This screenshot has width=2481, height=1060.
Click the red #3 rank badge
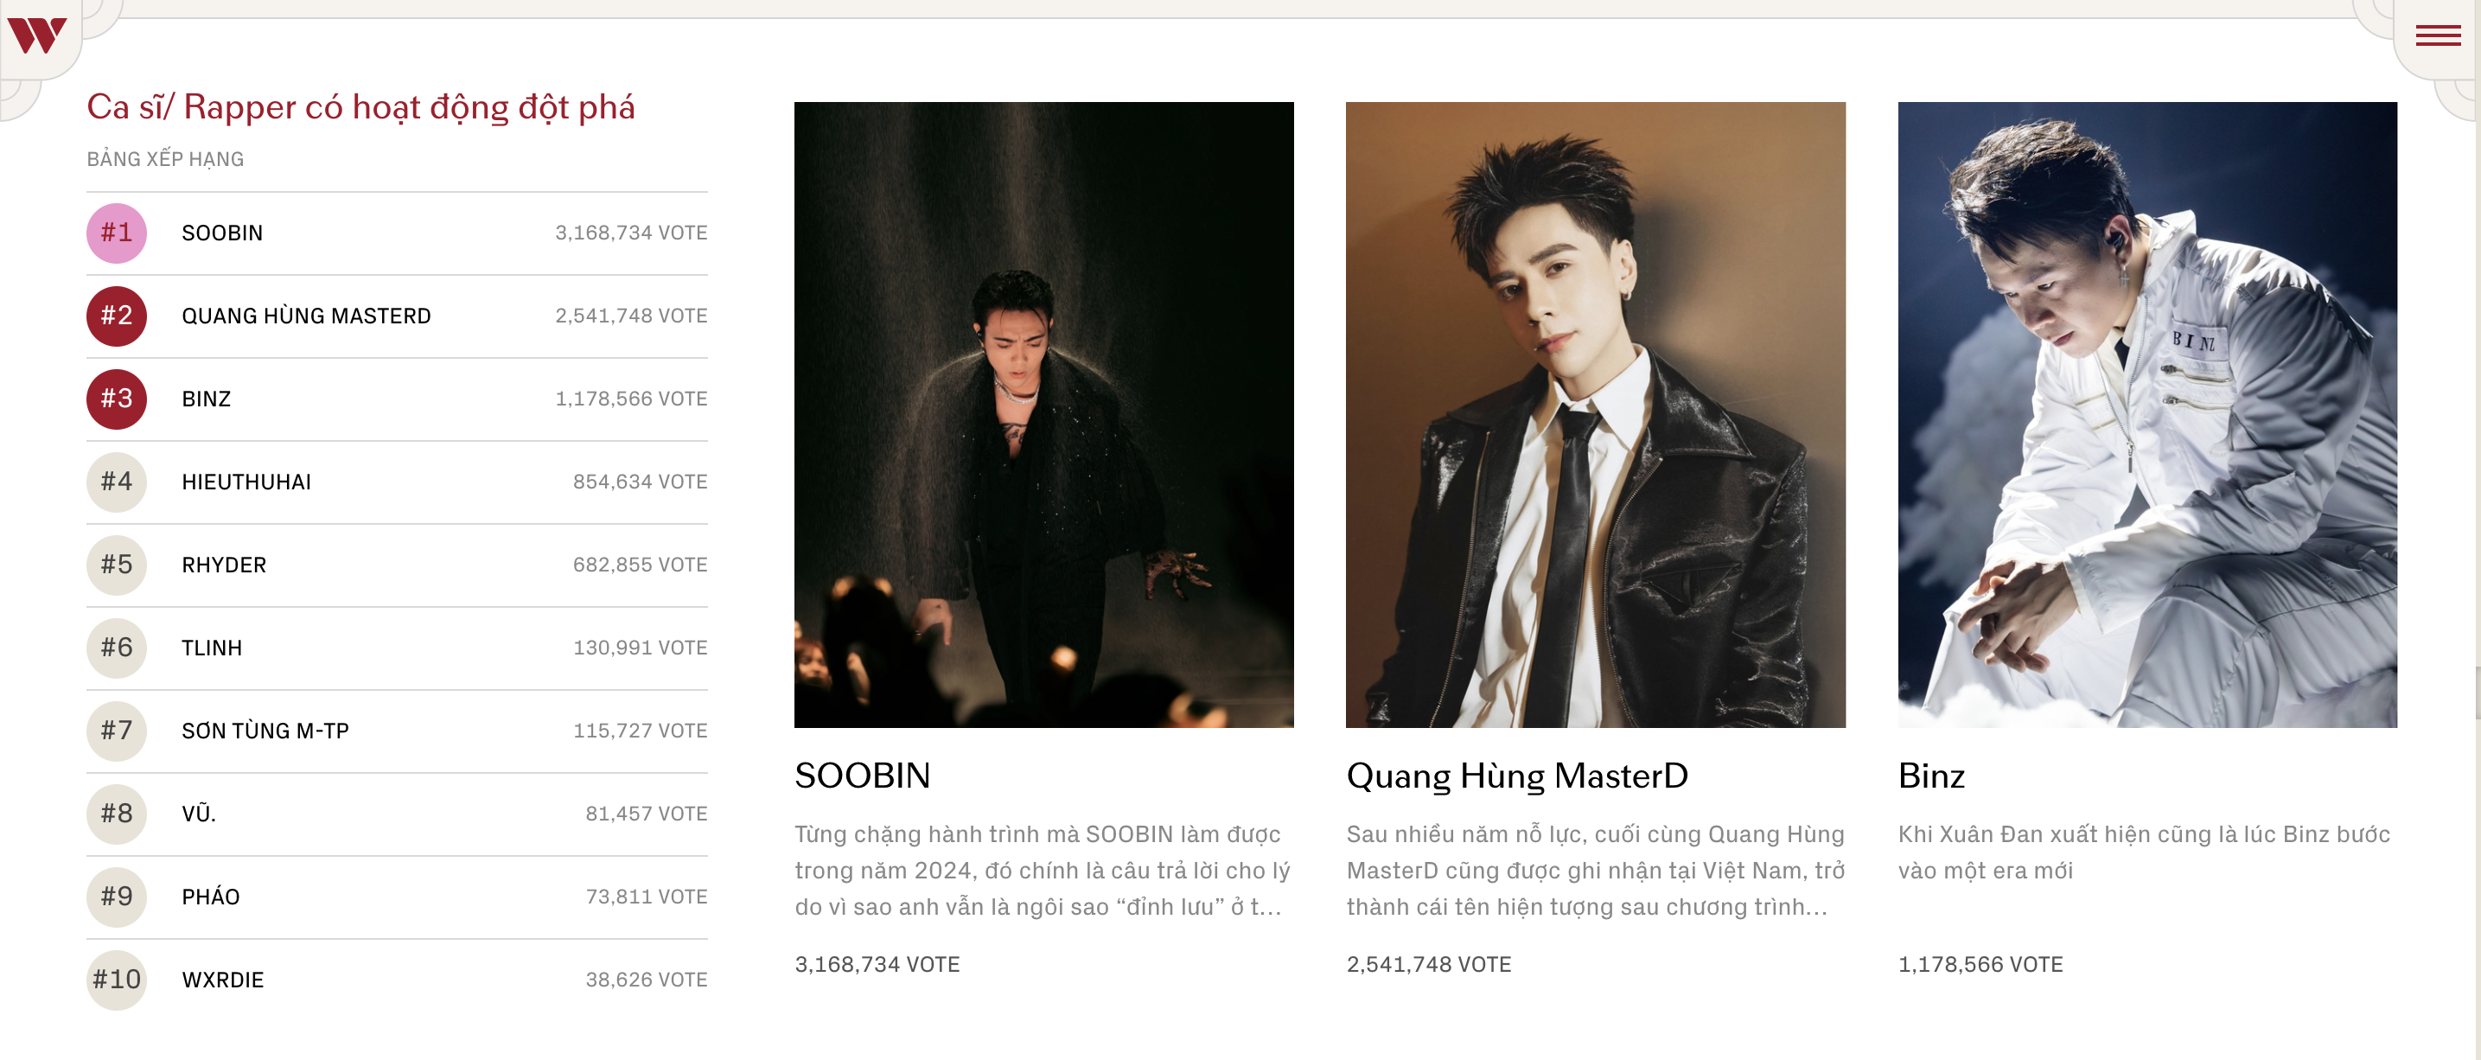[x=117, y=398]
